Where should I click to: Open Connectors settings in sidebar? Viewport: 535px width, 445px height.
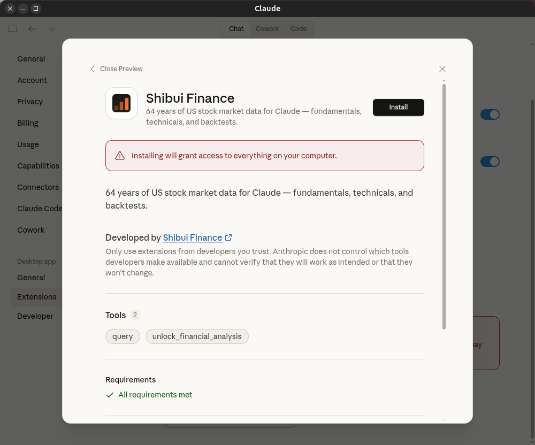coord(37,187)
